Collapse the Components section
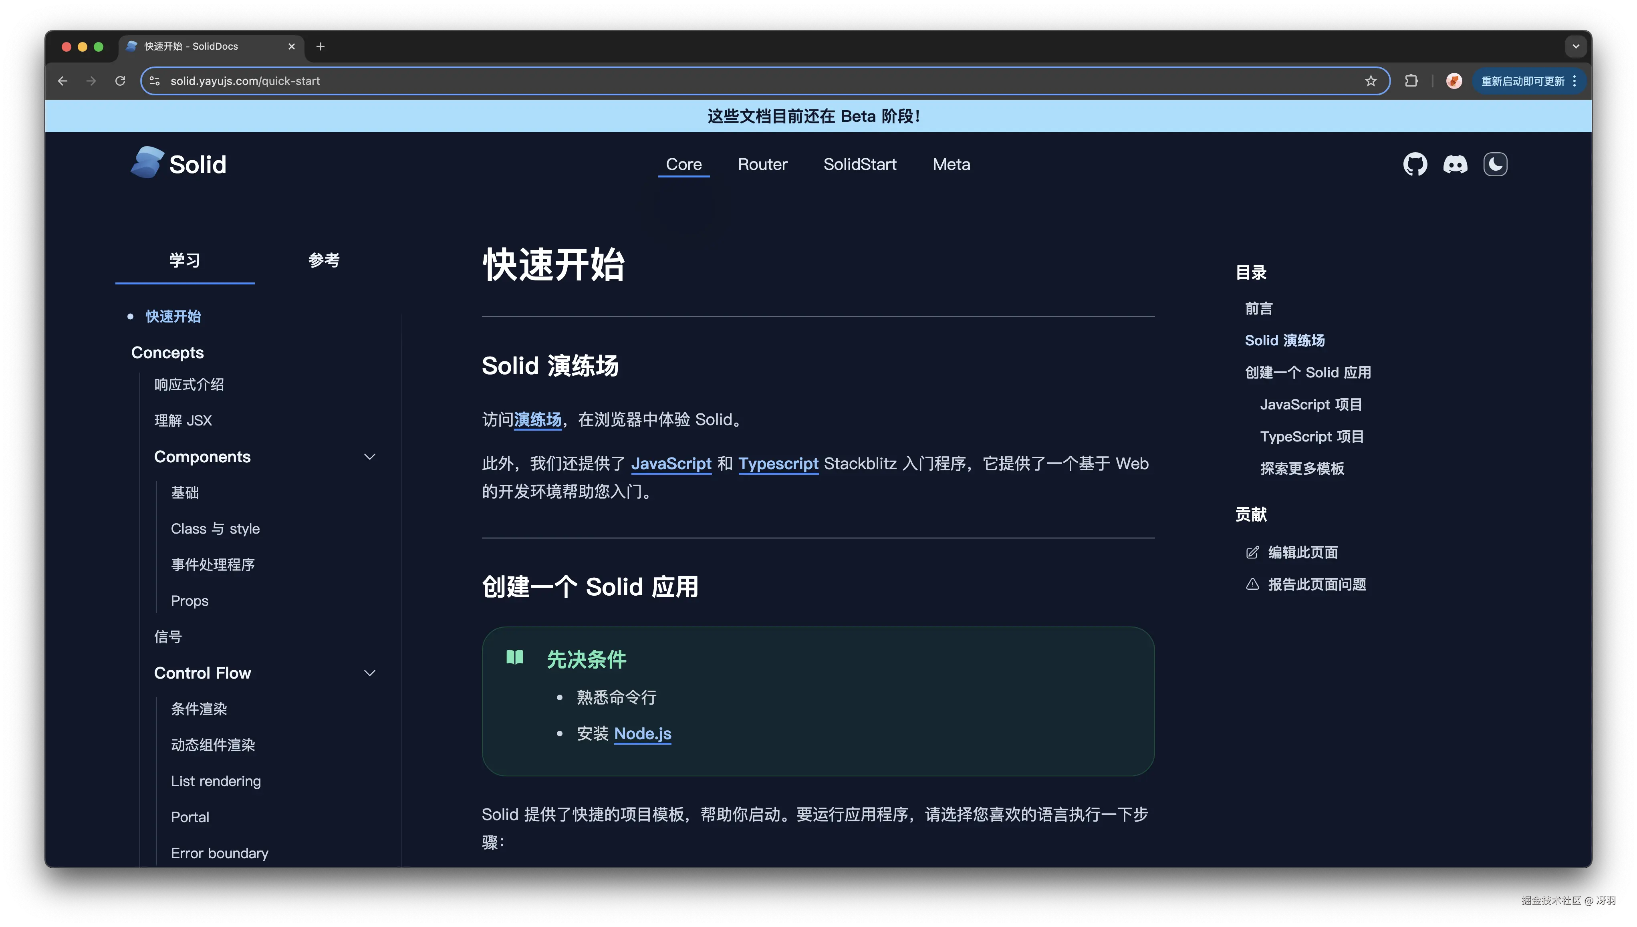 (370, 457)
